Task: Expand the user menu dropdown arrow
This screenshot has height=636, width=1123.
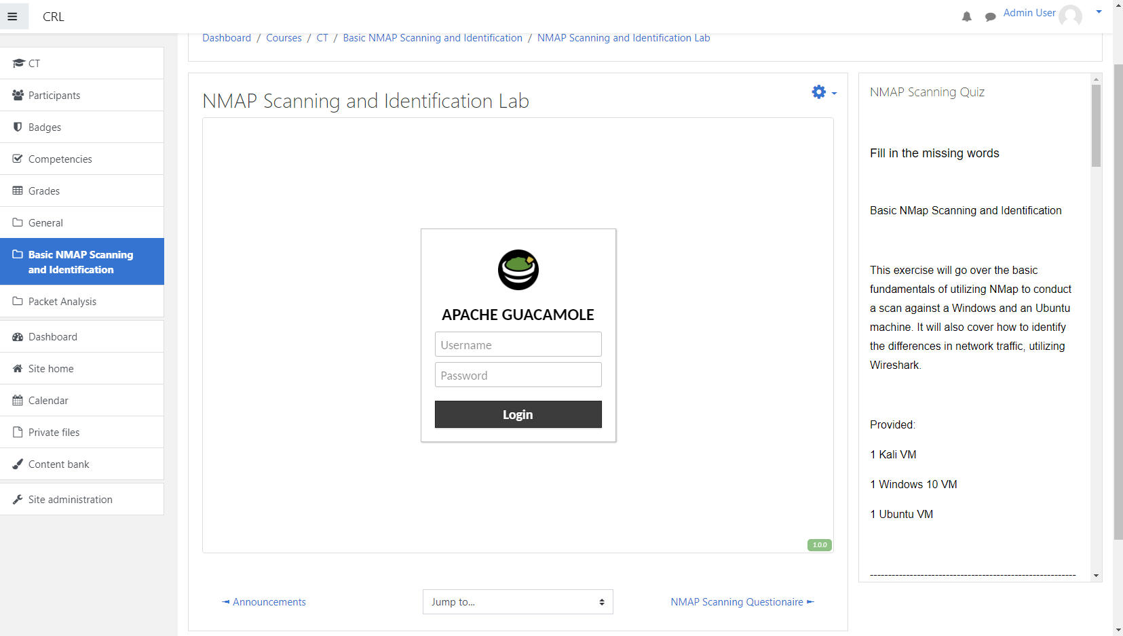Action: tap(1099, 12)
